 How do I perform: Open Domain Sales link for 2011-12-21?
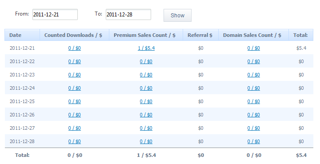pos(254,48)
